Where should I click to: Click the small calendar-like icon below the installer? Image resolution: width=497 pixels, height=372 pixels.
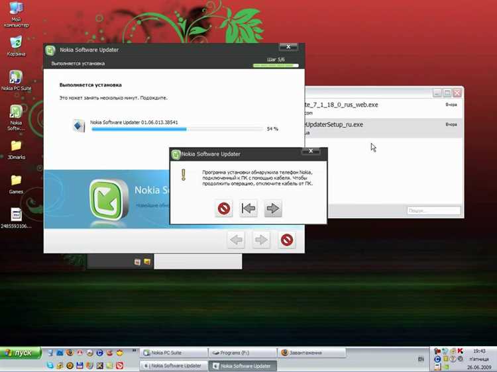coord(137,262)
